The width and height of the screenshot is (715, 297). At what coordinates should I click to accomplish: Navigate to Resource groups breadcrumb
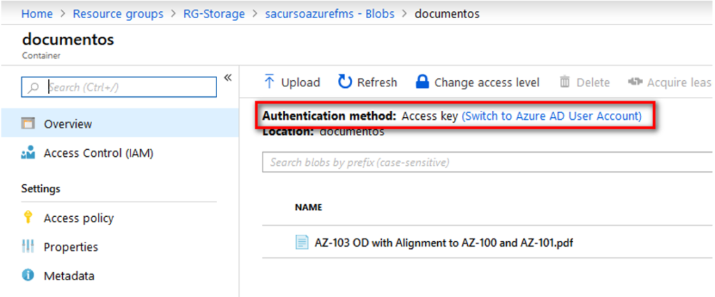118,14
